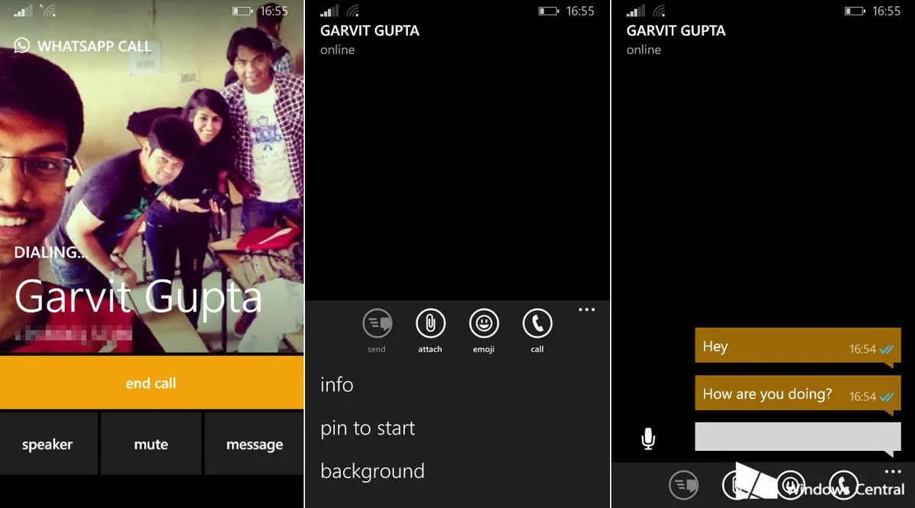Tap the orange end call button

[152, 383]
